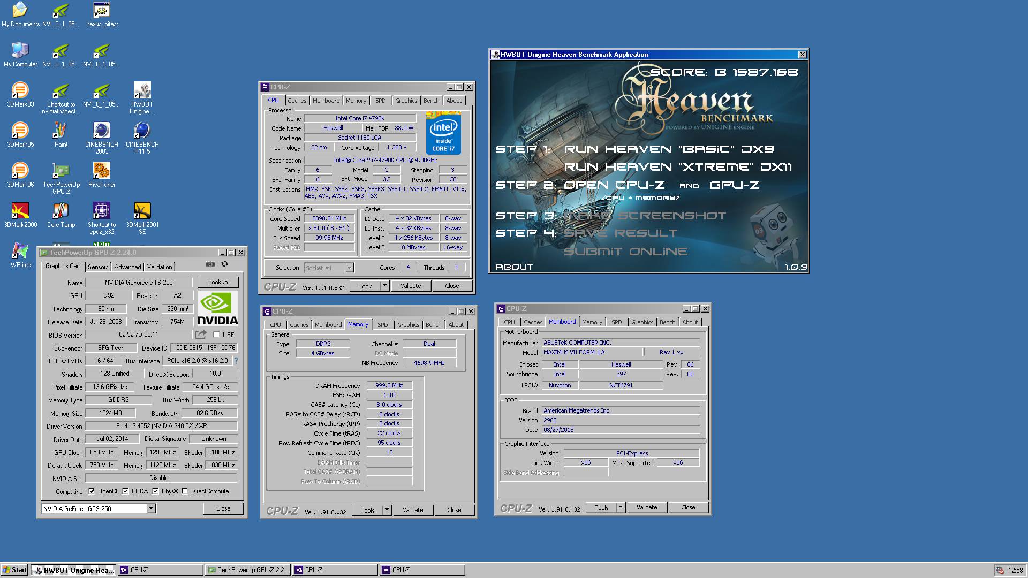Image resolution: width=1028 pixels, height=578 pixels.
Task: Open Core Temp desktop icon
Action: coord(61,215)
